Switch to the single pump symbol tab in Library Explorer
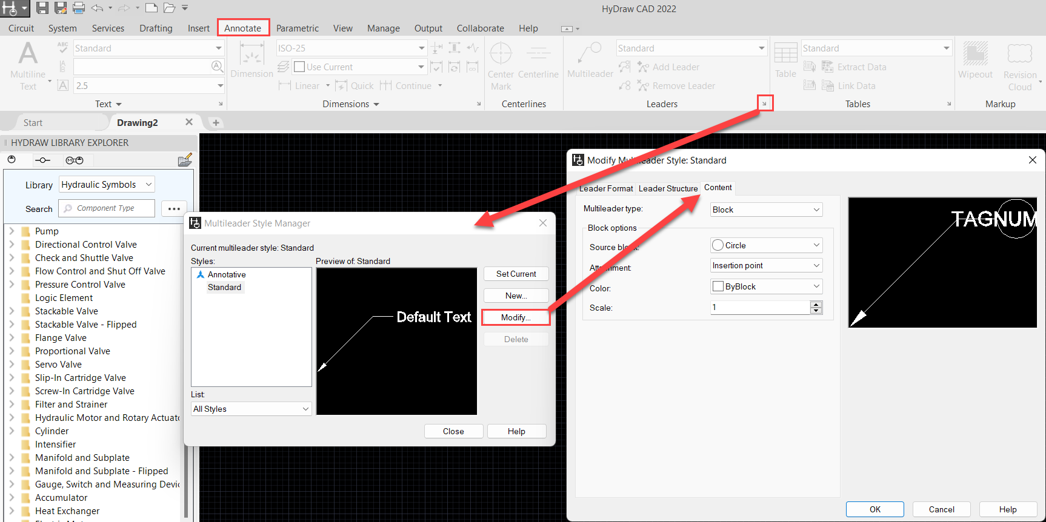The width and height of the screenshot is (1046, 522). coord(12,160)
